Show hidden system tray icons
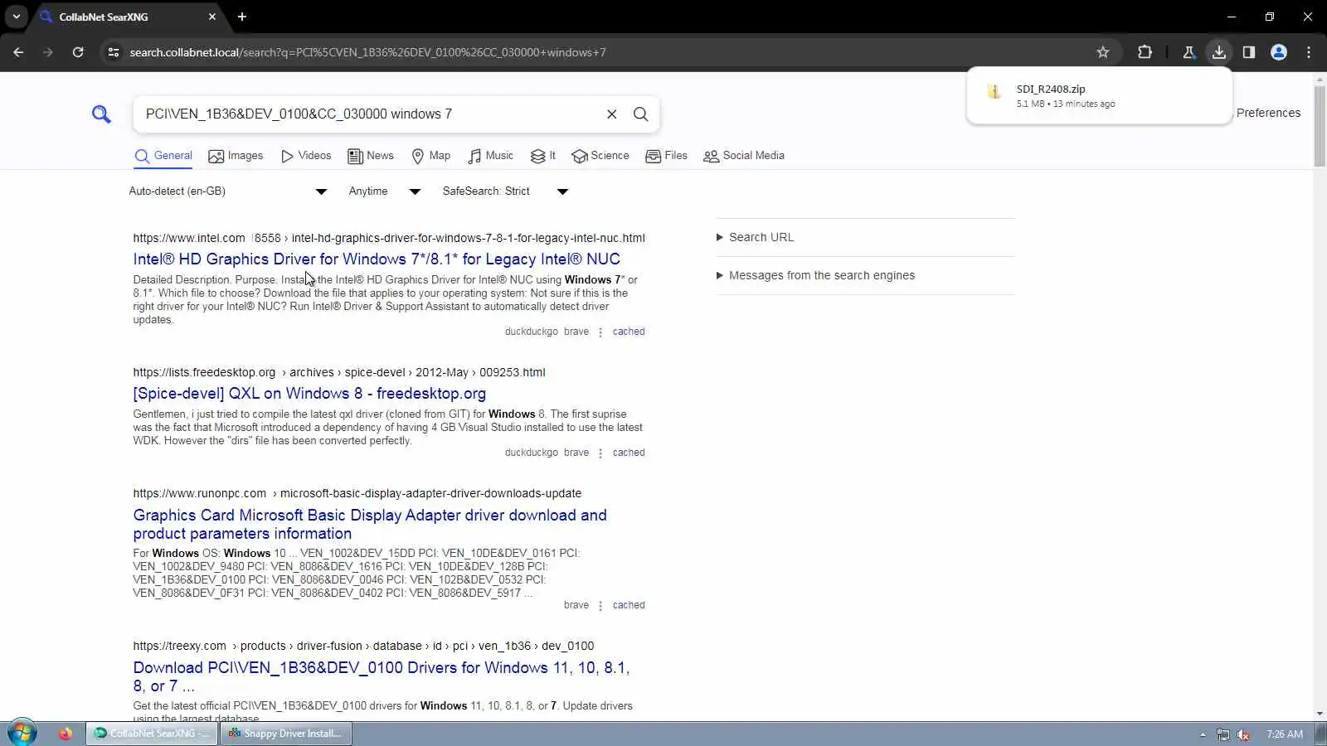The width and height of the screenshot is (1327, 746). [1203, 734]
